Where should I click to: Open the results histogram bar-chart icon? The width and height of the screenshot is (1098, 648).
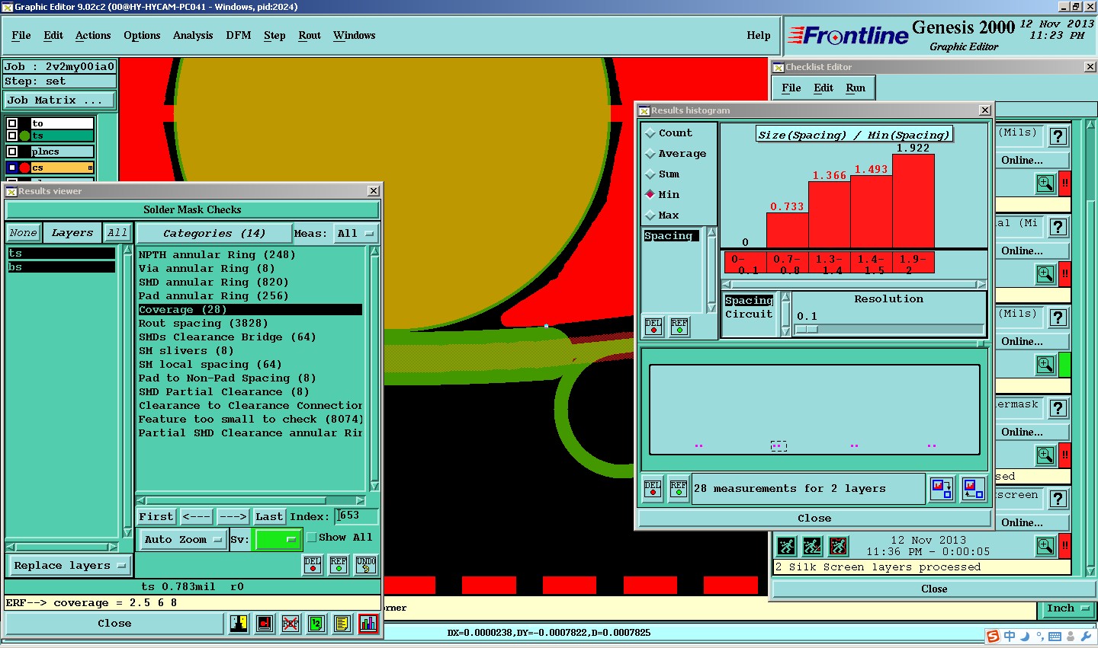[368, 624]
